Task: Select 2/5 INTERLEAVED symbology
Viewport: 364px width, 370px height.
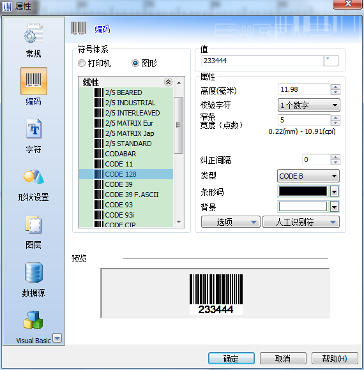Action: click(x=126, y=113)
